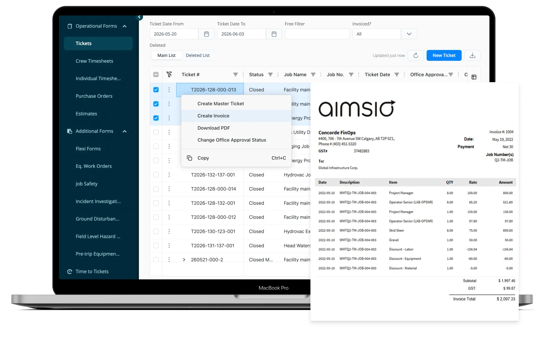Open Eq. Work Orders page
Image resolution: width=544 pixels, height=337 pixels.
pyautogui.click(x=94, y=166)
